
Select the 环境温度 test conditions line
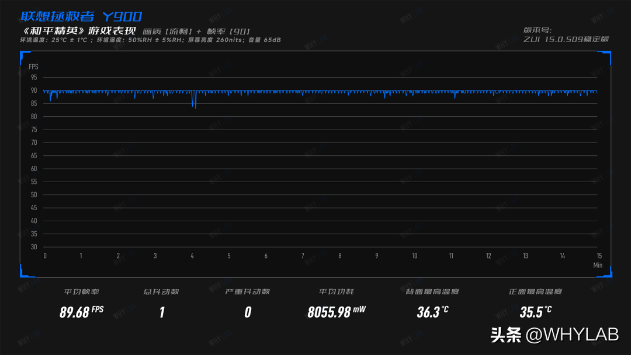pyautogui.click(x=151, y=40)
